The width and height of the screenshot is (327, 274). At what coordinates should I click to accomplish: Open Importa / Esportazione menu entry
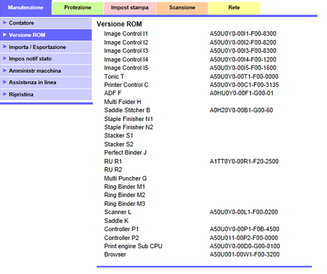point(46,47)
